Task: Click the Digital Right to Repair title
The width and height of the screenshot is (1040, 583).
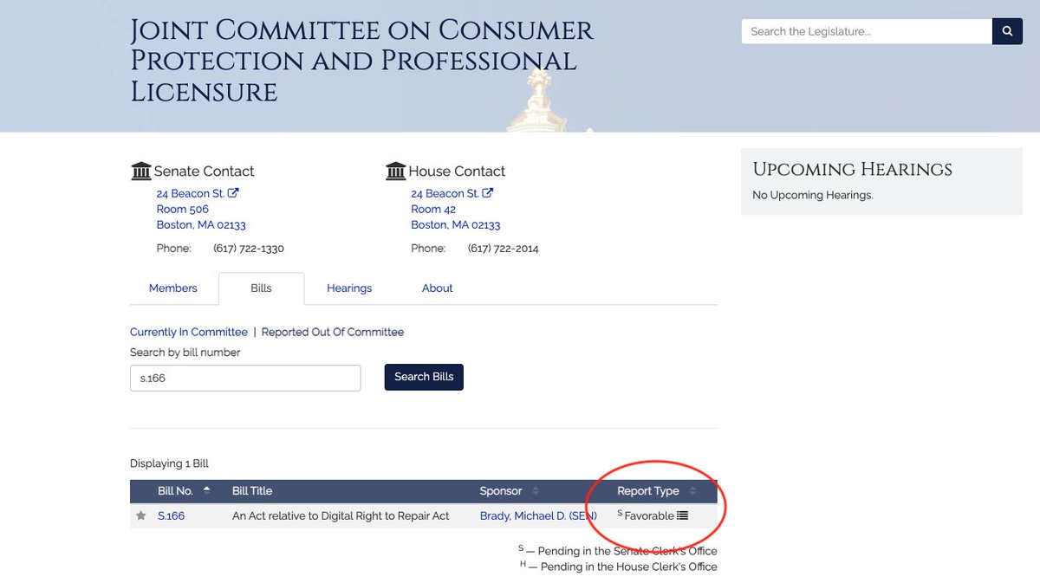Action: click(341, 515)
